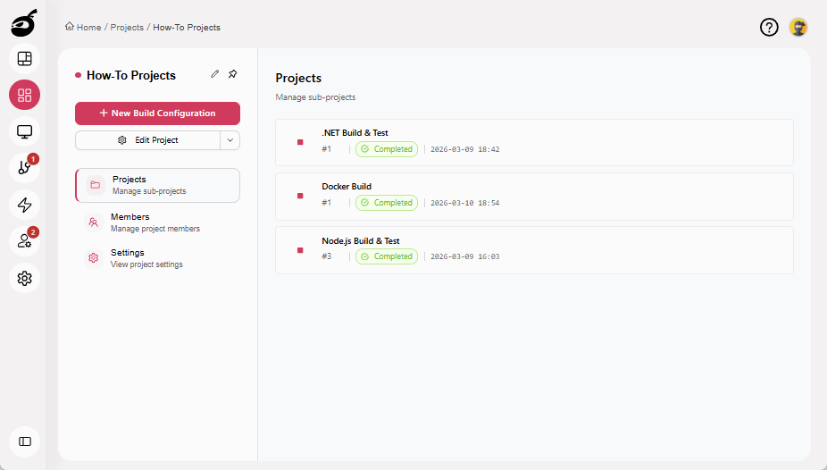The height and width of the screenshot is (470, 827).
Task: Click build number #3 on Node.js Build & Test
Action: tap(327, 256)
